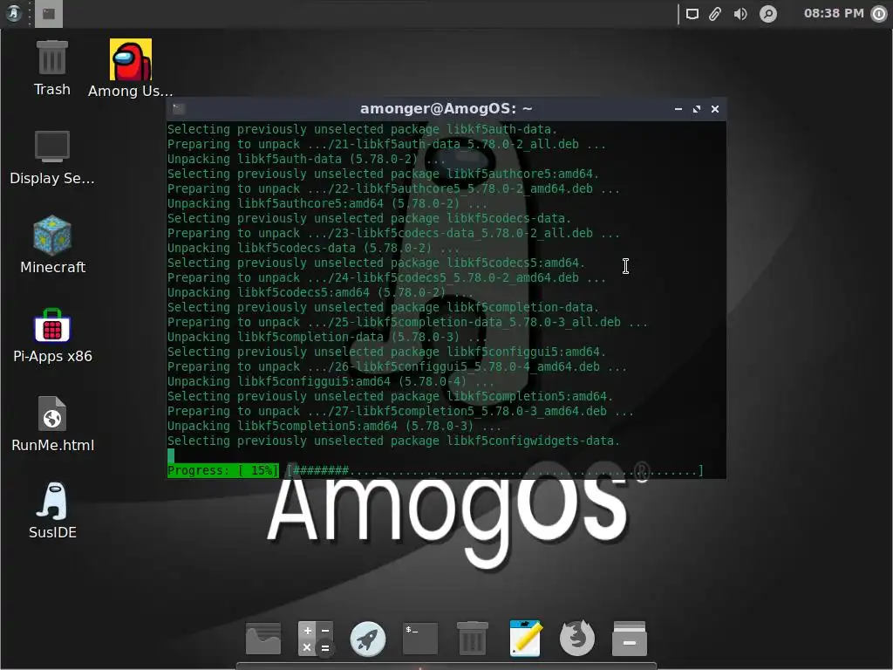Viewport: 893px width, 670px height.
Task: Click the line 'Unpacking libkf5auth-data (5.78.0-2)'
Action: tap(306, 159)
